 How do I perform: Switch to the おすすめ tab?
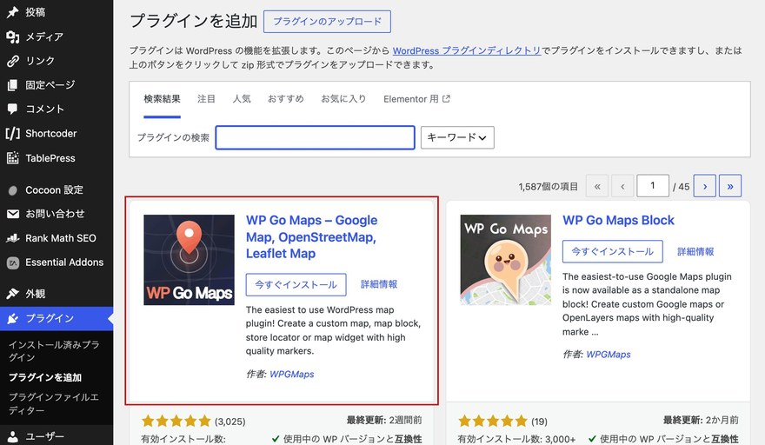point(285,99)
